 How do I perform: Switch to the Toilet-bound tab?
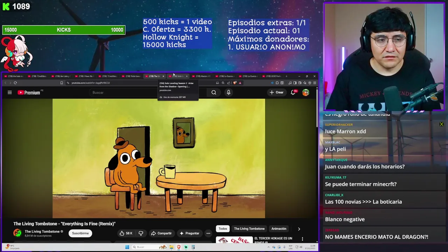[x=132, y=76]
